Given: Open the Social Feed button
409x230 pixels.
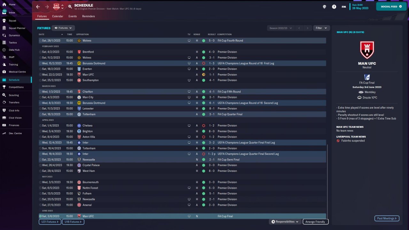Looking at the screenshot, I should coord(391,6).
